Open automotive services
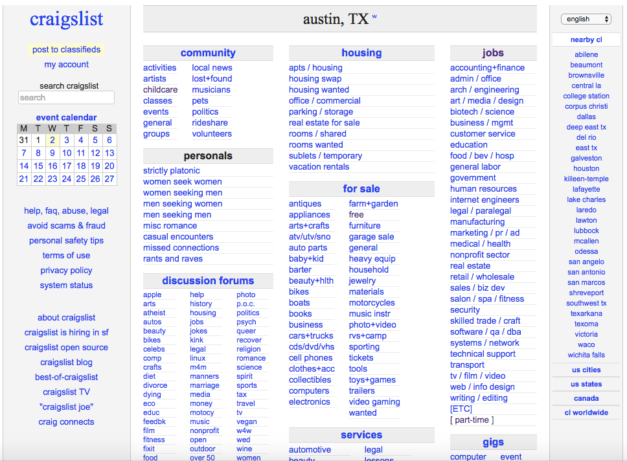The image size is (627, 461). tap(310, 450)
